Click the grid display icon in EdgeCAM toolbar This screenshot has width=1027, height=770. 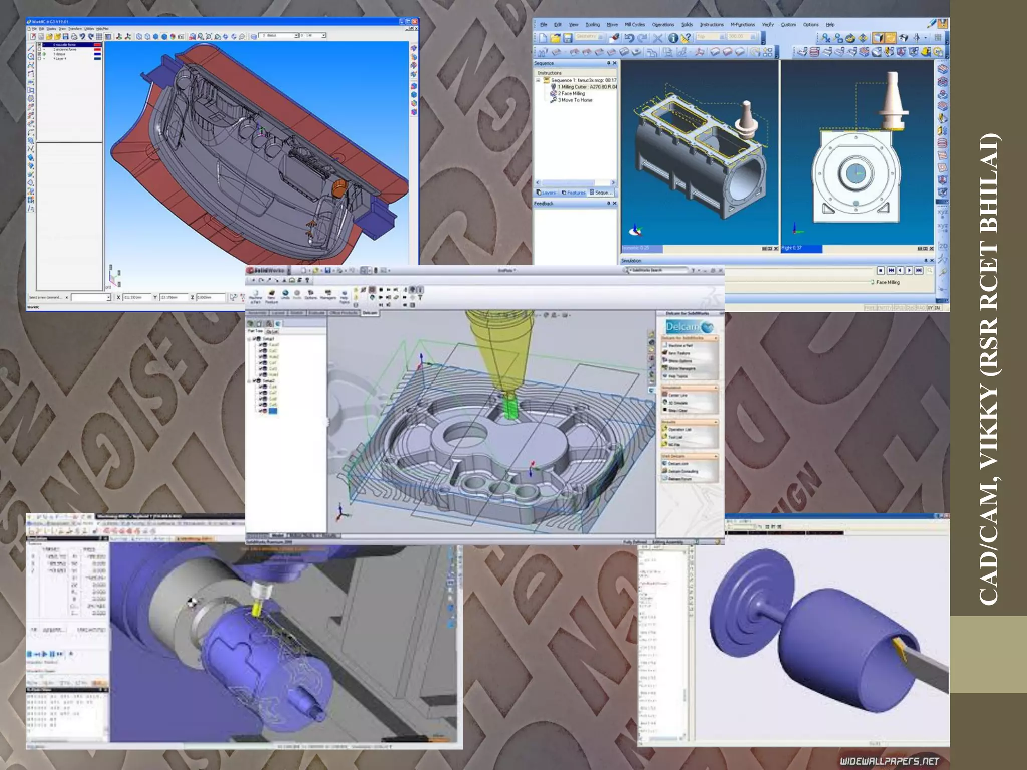[938, 38]
